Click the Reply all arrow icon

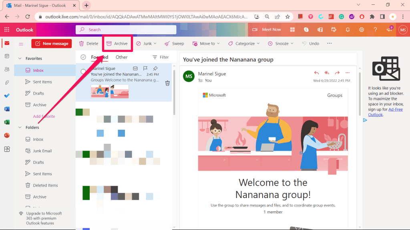pyautogui.click(x=327, y=73)
